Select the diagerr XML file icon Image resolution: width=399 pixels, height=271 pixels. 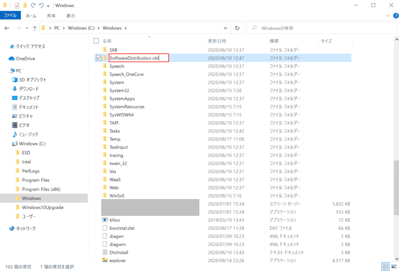(x=105, y=236)
